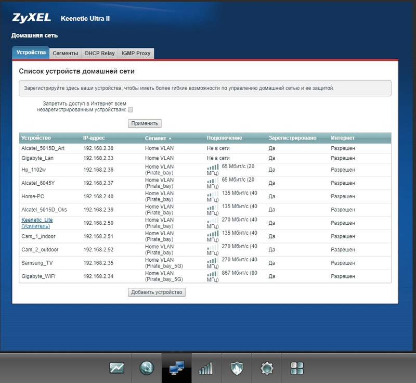Select the Alcatel_6045Y device name
Image resolution: width=416 pixels, height=383 pixels.
(38, 183)
